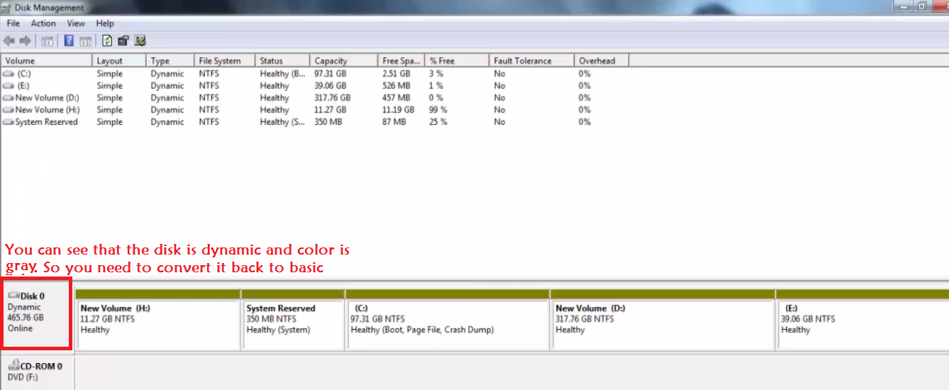Click the Refresh toolbar icon
This screenshot has height=390, width=949.
click(107, 40)
